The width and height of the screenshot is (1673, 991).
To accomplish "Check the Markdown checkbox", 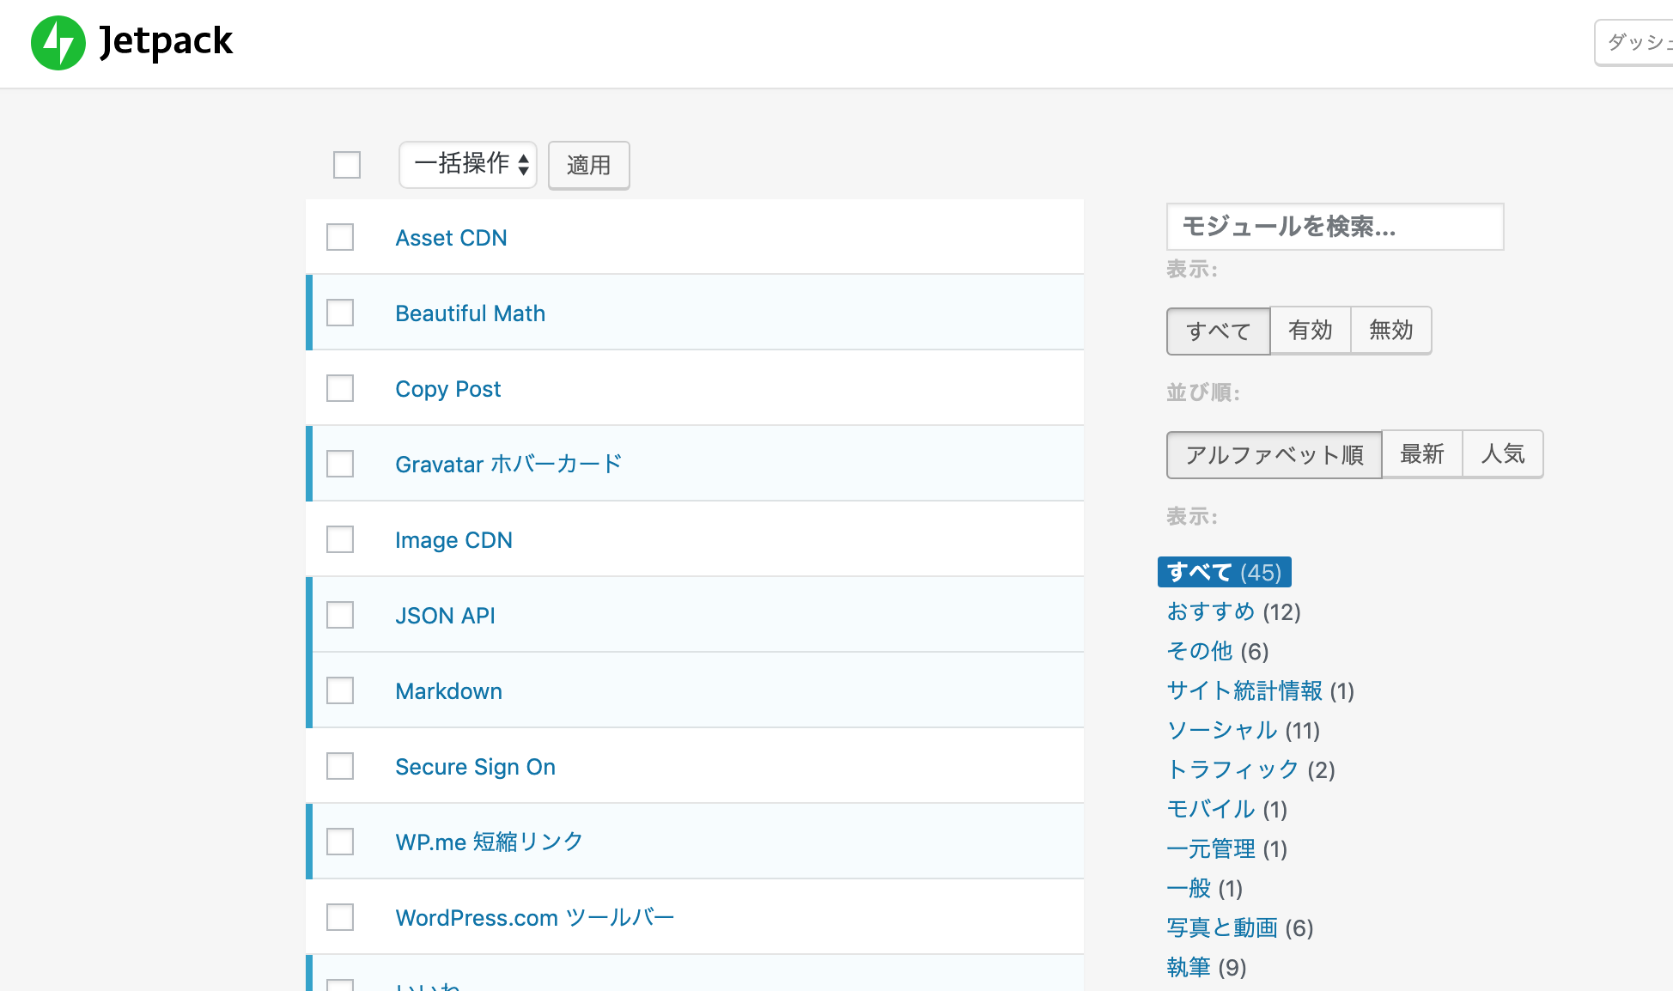I will click(340, 690).
